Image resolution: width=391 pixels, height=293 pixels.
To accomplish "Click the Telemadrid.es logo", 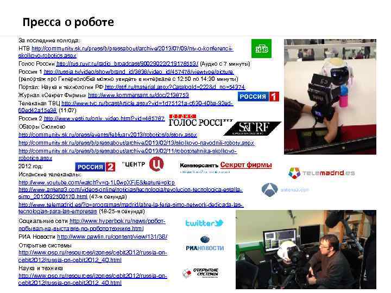I will (321, 173).
